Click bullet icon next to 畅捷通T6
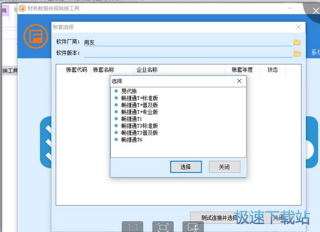Image resolution: width=320 pixels, height=232 pixels. pos(116,140)
